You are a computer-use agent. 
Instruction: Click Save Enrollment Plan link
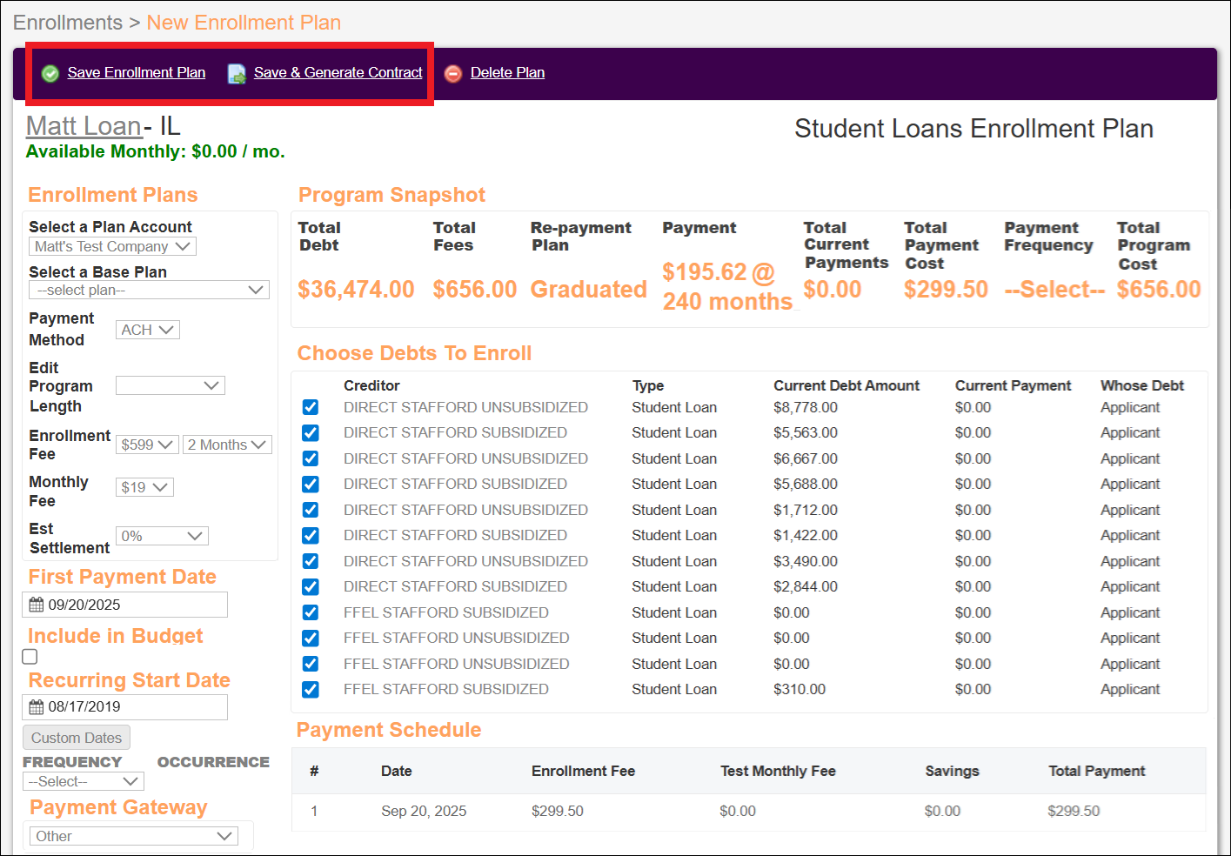pyautogui.click(x=137, y=73)
